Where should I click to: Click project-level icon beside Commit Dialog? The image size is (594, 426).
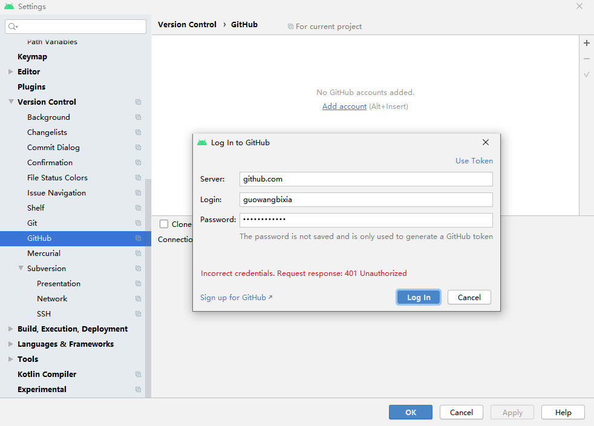[139, 148]
